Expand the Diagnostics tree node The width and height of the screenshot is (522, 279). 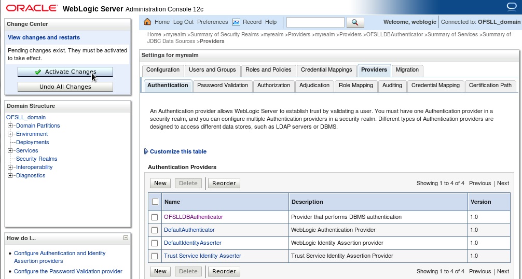tap(10, 176)
